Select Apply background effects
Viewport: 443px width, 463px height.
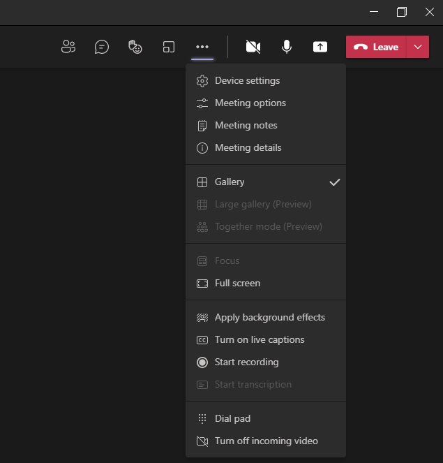click(269, 318)
